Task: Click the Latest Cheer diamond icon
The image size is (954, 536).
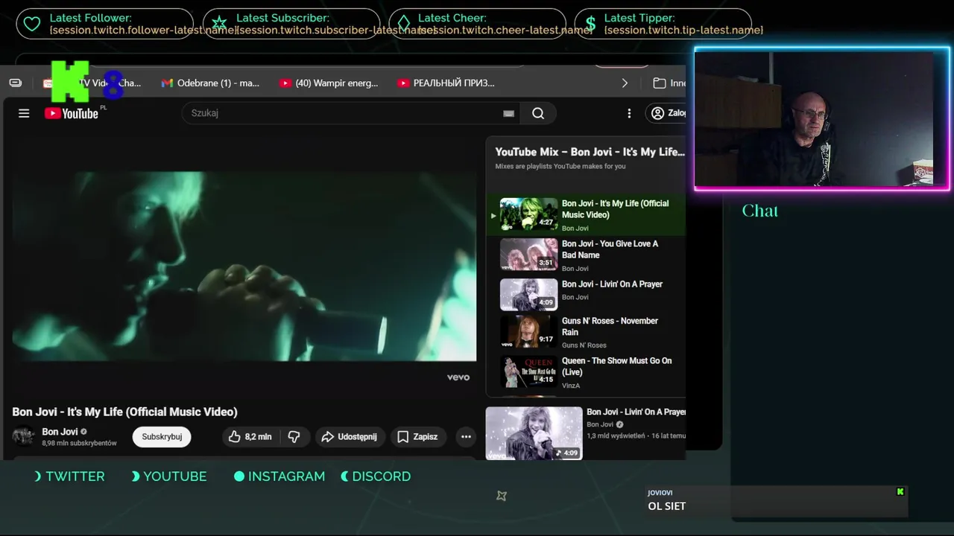Action: pos(403,24)
